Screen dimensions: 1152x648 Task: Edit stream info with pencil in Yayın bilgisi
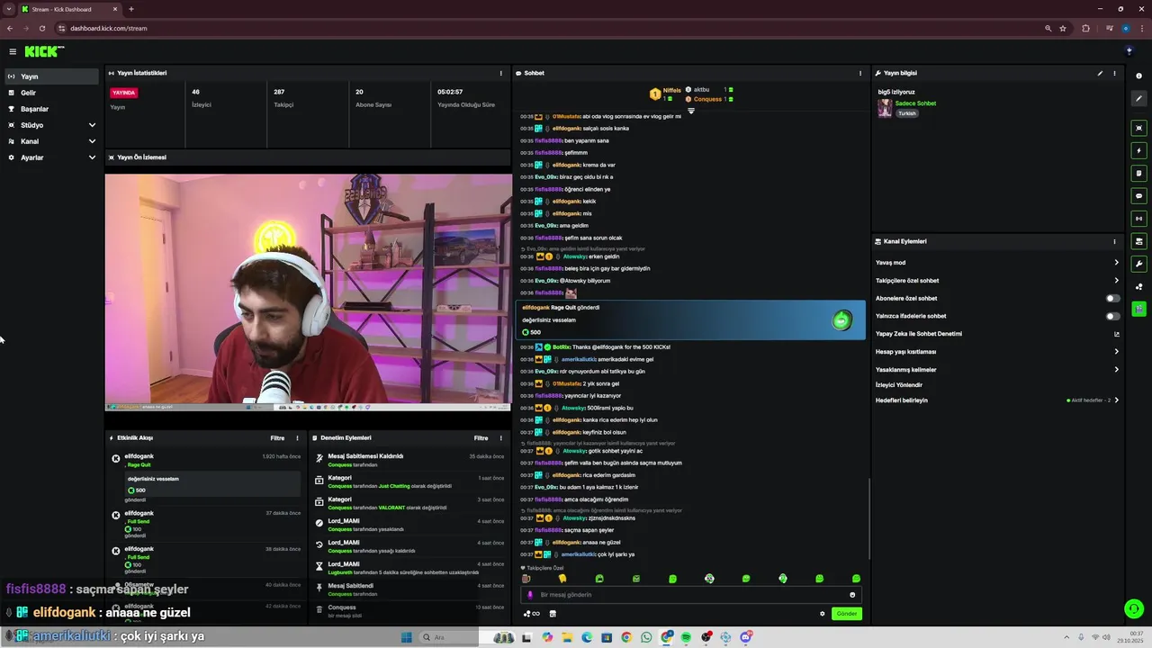click(1100, 73)
